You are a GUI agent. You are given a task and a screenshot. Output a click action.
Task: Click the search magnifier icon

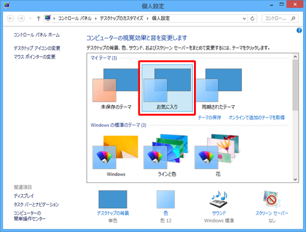[x=293, y=18]
